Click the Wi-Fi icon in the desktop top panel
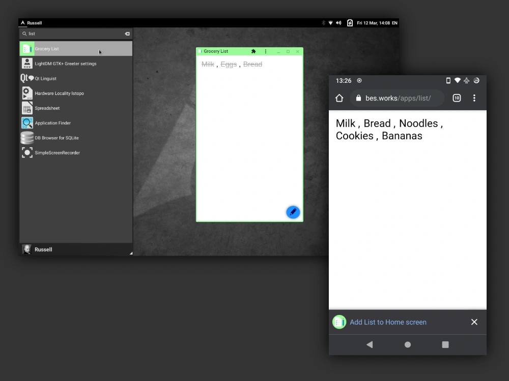Image resolution: width=509 pixels, height=381 pixels. pos(330,23)
